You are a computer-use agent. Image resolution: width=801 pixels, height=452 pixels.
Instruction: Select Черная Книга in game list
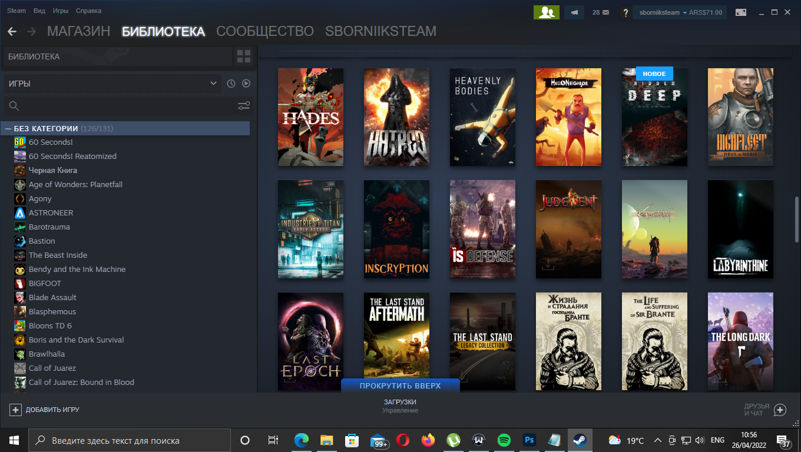pos(53,170)
